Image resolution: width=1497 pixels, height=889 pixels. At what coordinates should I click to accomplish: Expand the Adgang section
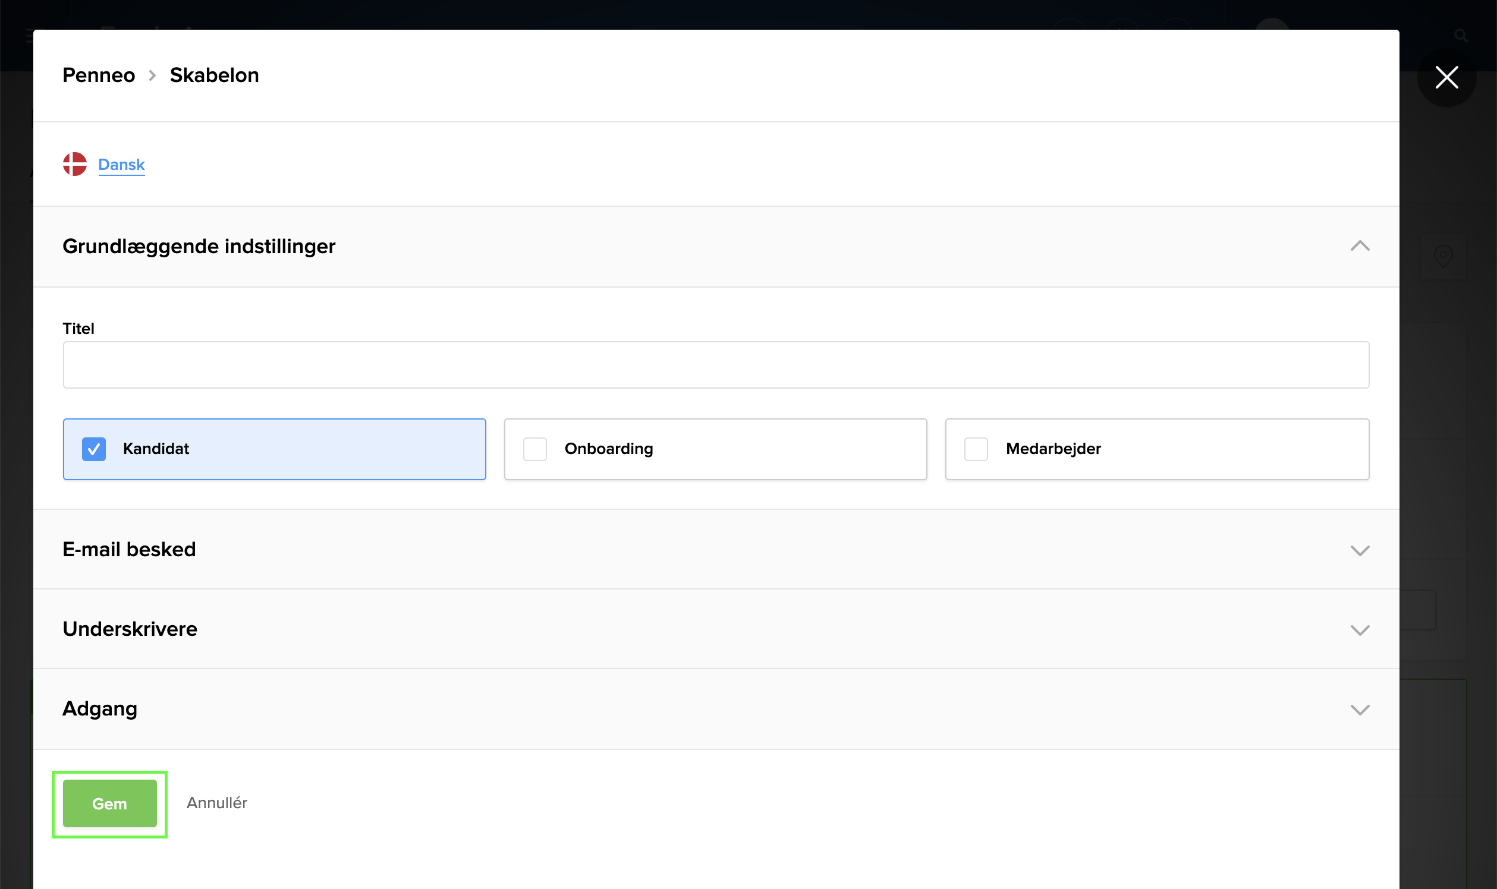pos(1360,710)
